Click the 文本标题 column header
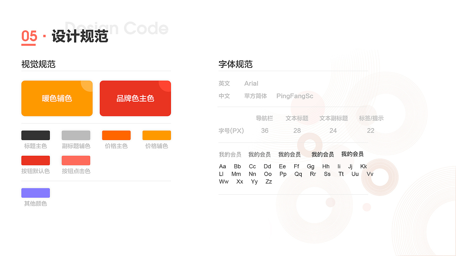 297,118
